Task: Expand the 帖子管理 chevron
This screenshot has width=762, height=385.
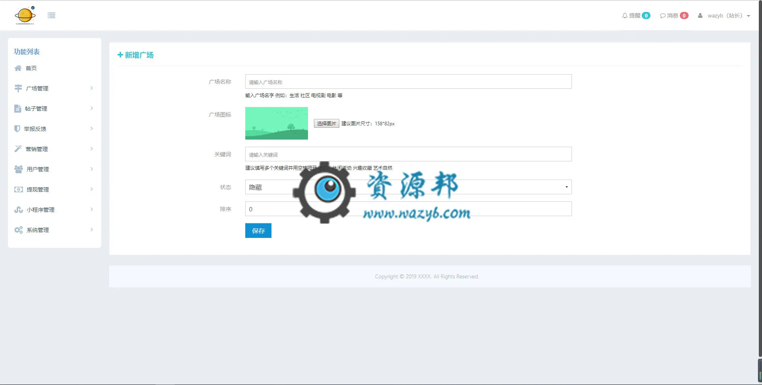Action: point(92,108)
